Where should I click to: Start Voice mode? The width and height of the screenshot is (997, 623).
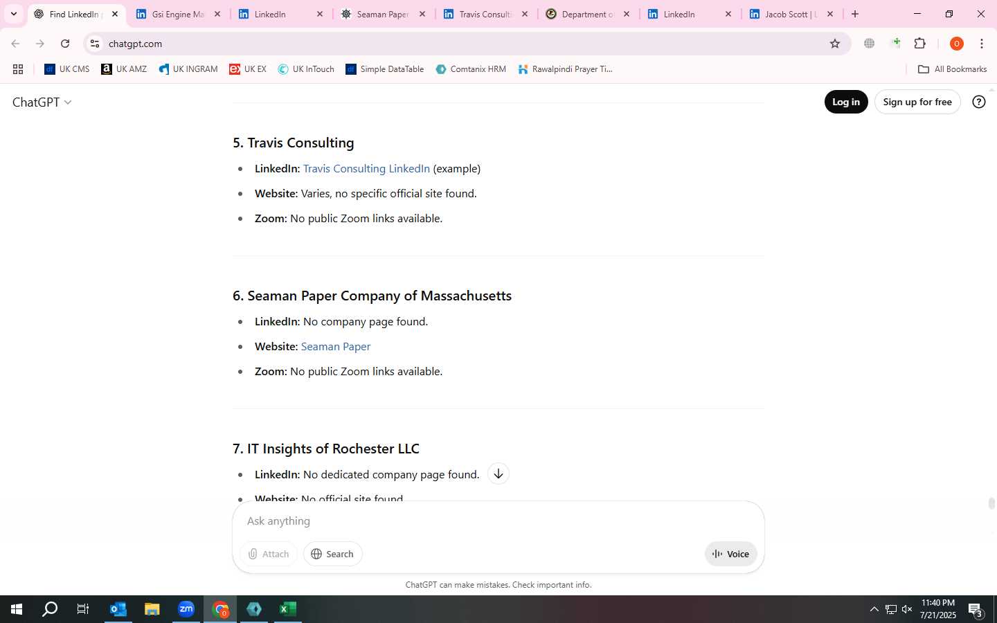coord(731,554)
